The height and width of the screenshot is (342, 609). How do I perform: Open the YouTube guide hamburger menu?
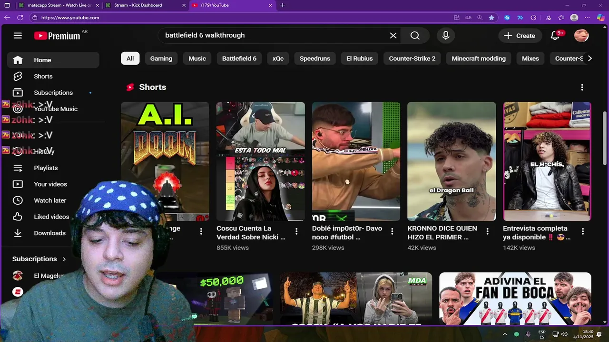[18, 36]
